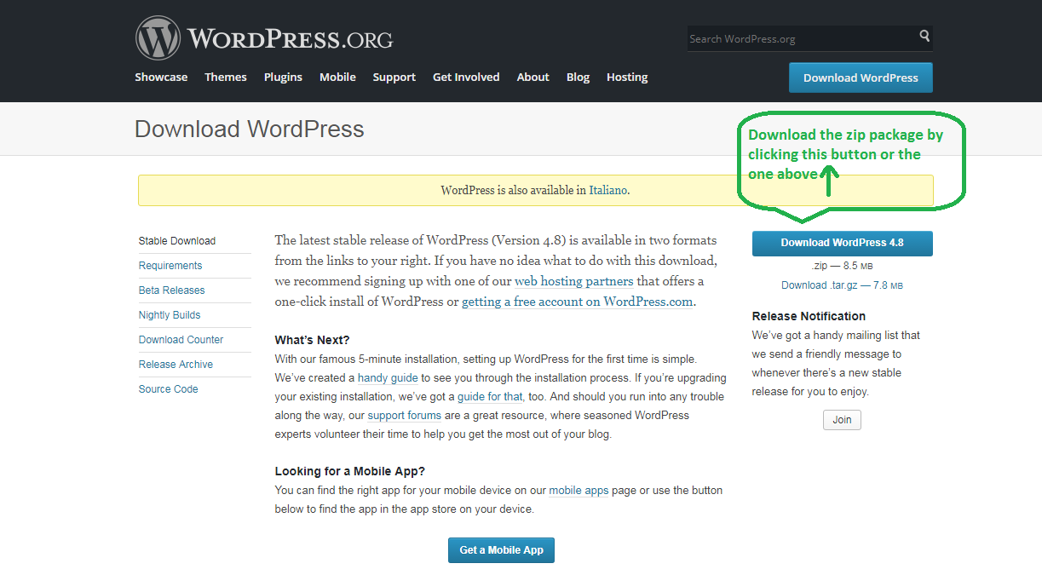The height and width of the screenshot is (575, 1042).
Task: Click inside the search WordPress.org field
Action: click(x=792, y=37)
